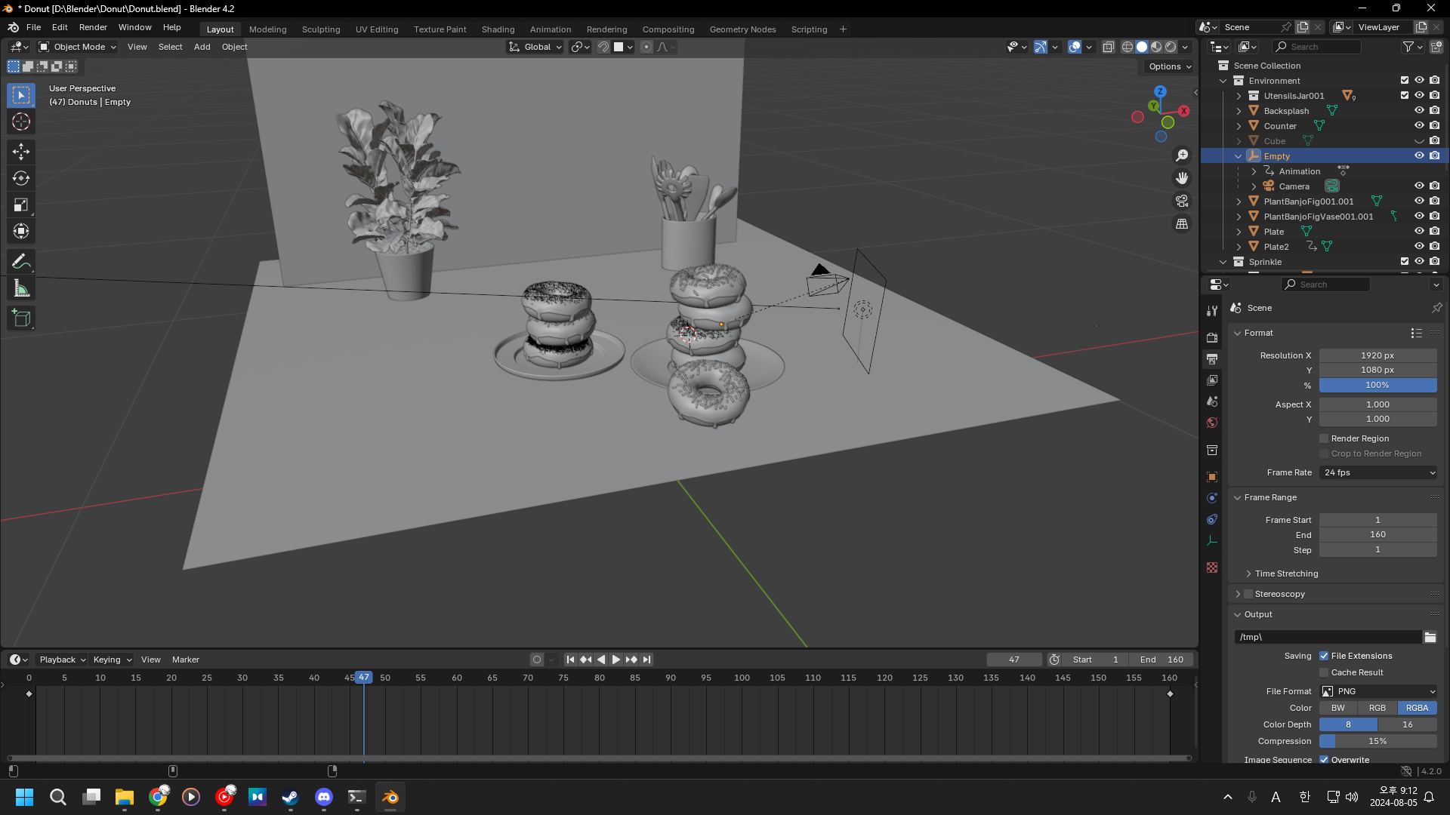Expand the Time Stretching panel

tap(1286, 574)
